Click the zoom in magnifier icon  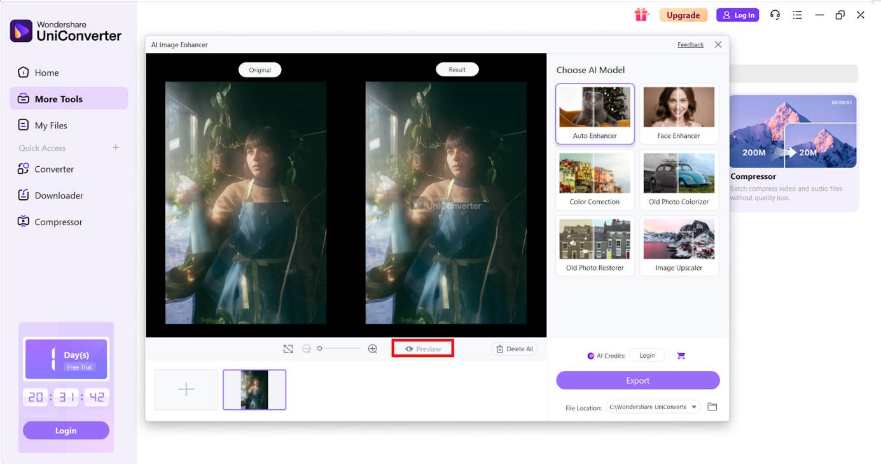373,349
